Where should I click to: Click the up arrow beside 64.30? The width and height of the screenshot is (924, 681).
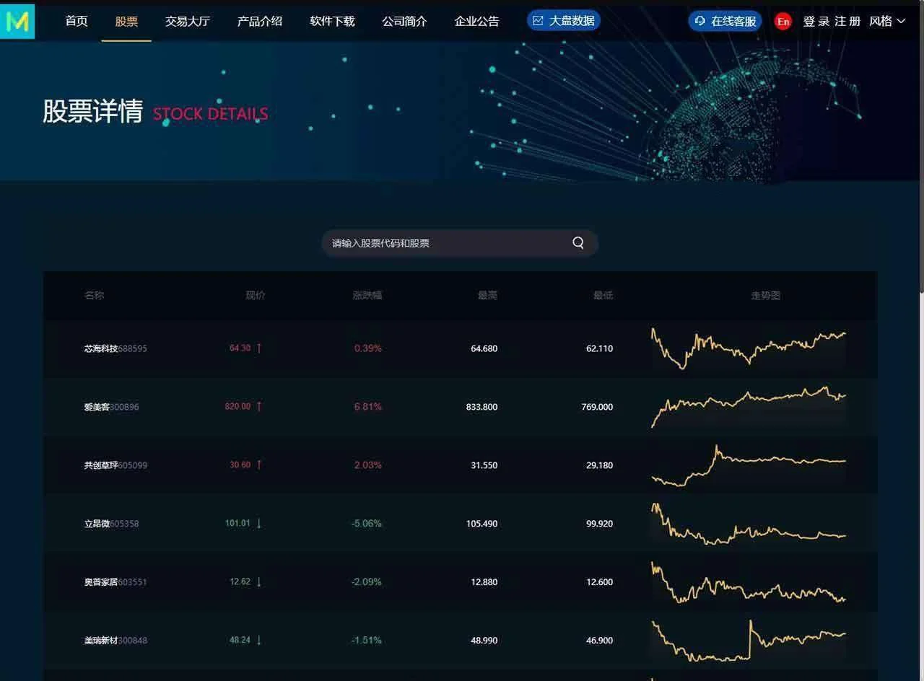pyautogui.click(x=259, y=348)
